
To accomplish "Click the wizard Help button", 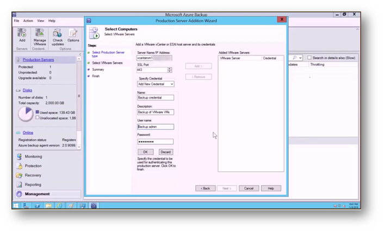I will pyautogui.click(x=271, y=188).
